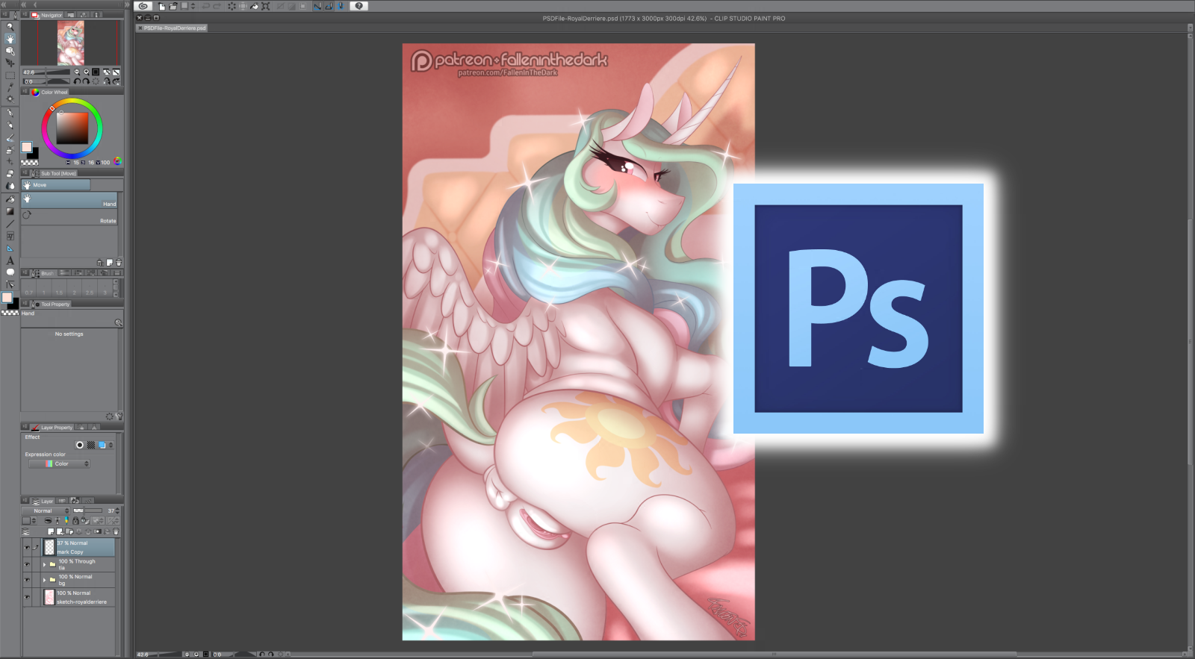Switch to the Tool Property tab
Screen dimensions: 1195x659
[51, 304]
